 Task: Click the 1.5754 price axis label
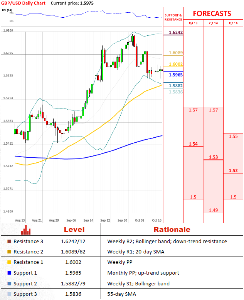point(8,98)
